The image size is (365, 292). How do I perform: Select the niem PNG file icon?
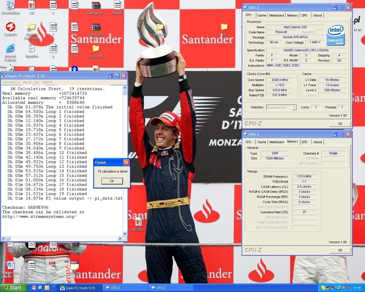(53, 268)
